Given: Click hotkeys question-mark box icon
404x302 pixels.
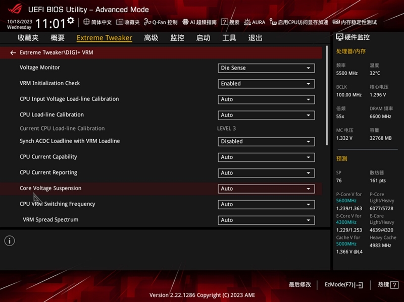Looking at the screenshot, I should (394, 285).
